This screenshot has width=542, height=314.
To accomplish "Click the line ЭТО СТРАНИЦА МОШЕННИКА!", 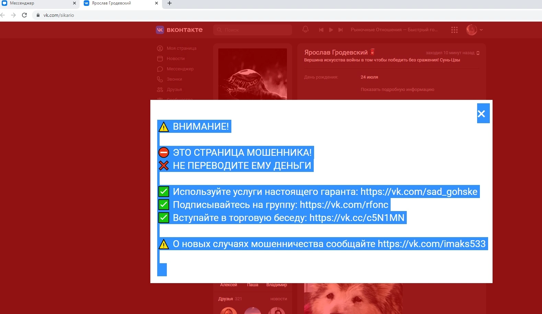I will click(x=242, y=152).
